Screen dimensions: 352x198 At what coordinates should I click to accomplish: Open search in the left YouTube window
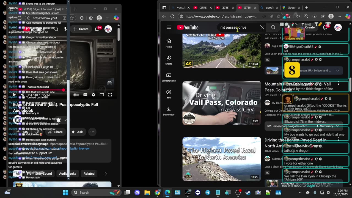click(x=56, y=29)
